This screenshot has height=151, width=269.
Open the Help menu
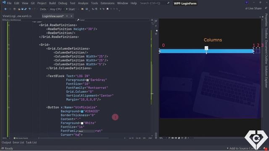point(134,3)
